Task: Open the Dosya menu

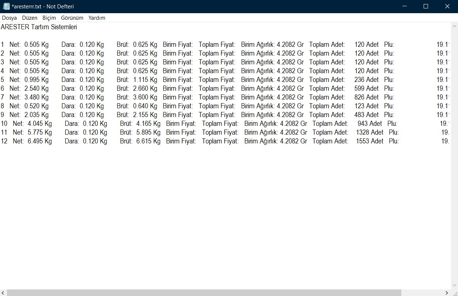Action: click(10, 18)
